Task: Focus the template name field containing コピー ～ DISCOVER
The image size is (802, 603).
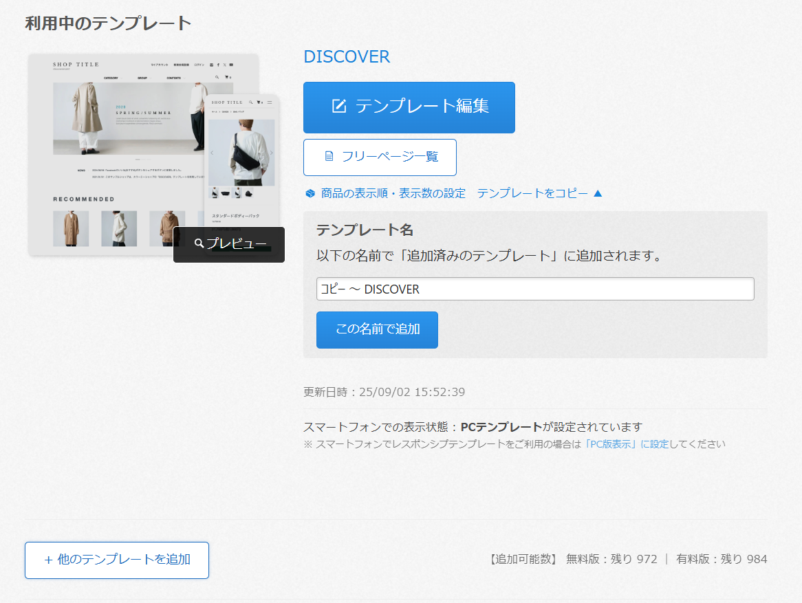Action: coord(534,289)
